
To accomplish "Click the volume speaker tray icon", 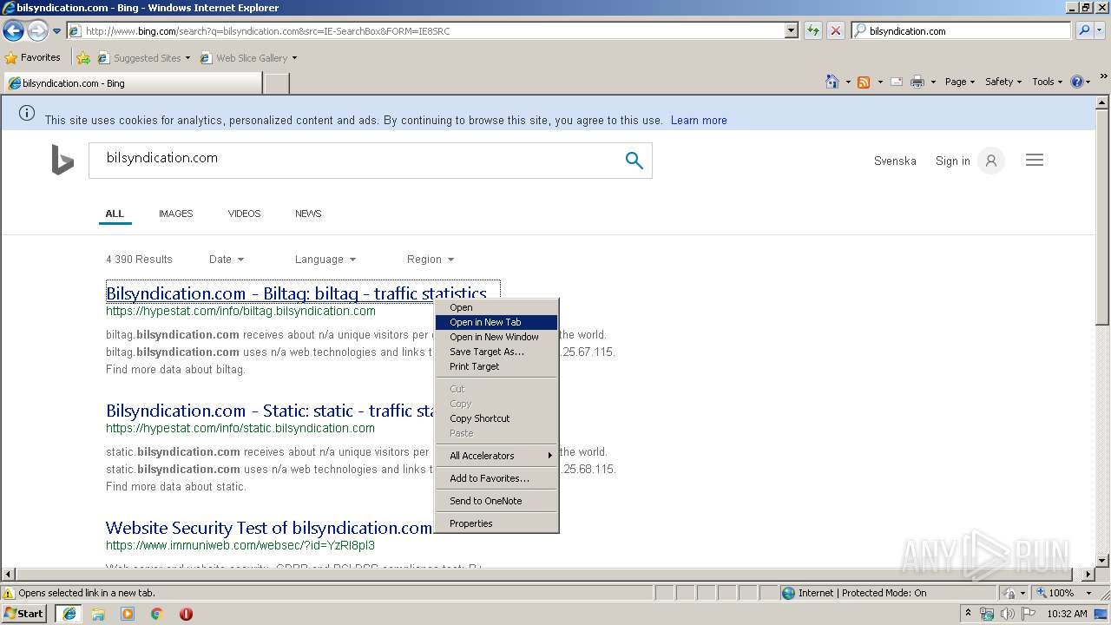I will (x=1008, y=614).
